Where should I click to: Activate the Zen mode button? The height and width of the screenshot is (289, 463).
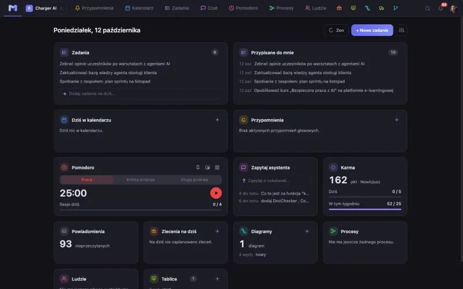point(336,30)
